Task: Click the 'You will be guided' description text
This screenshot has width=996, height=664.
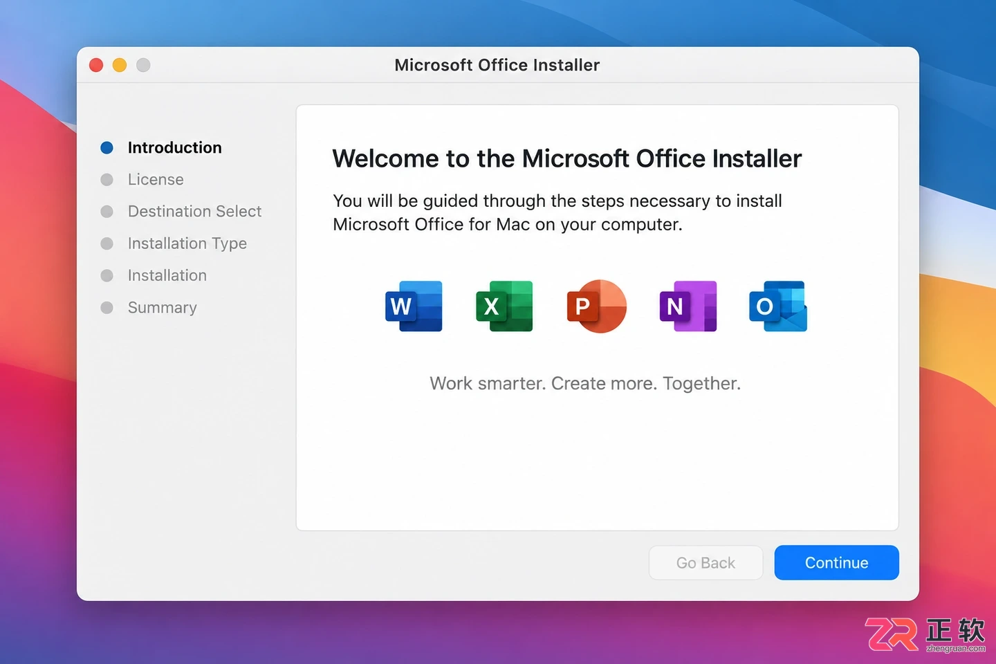Action: click(557, 212)
